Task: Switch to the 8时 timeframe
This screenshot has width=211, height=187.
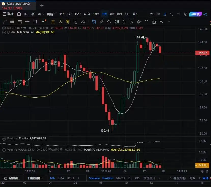Action: [119, 14]
